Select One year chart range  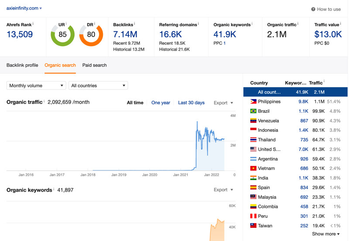161,103
